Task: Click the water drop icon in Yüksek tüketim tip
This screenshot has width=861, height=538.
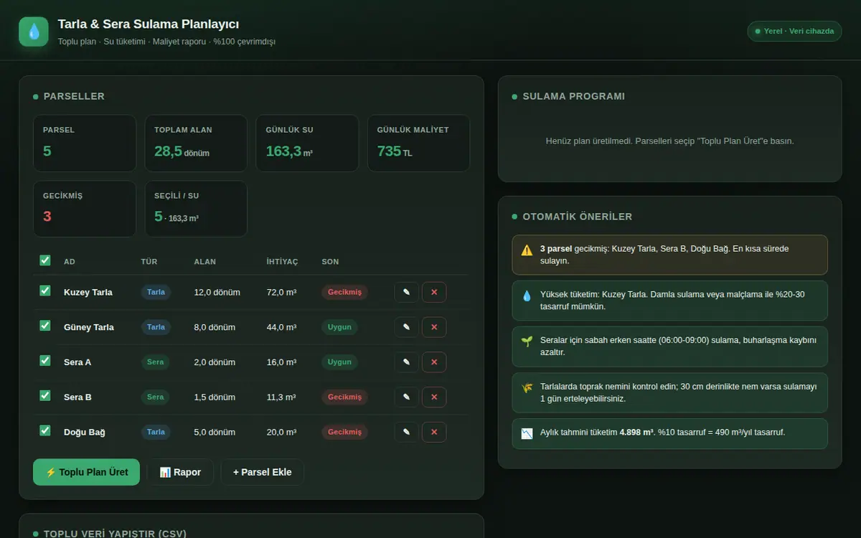Action: tap(527, 296)
